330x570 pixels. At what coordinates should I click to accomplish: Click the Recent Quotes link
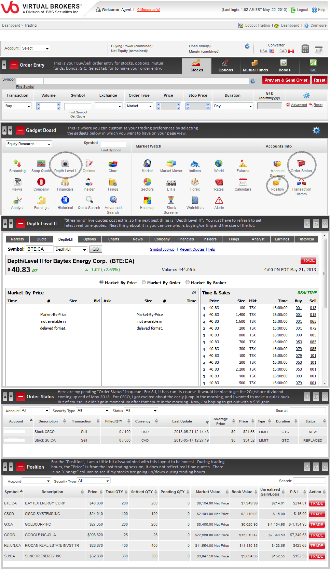(192, 249)
